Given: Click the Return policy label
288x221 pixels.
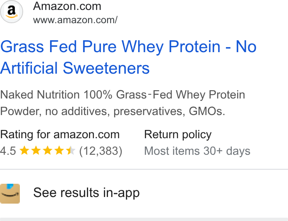Looking at the screenshot, I should [178, 135].
